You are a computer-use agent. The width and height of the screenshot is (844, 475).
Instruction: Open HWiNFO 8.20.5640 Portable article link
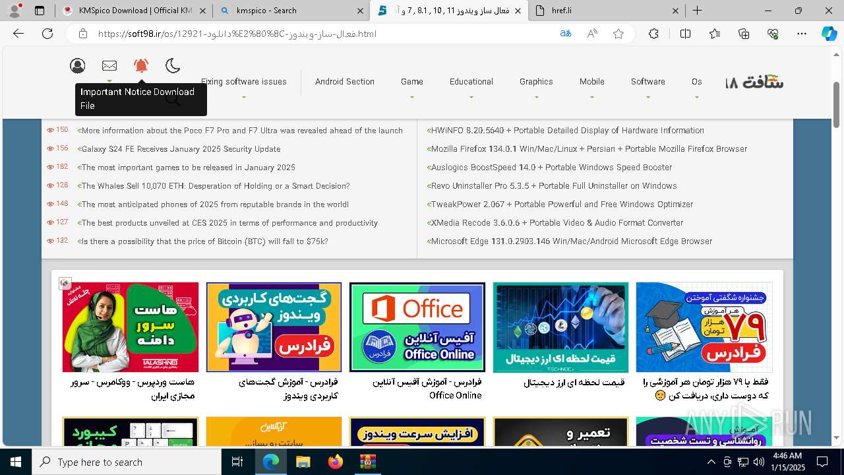567,131
